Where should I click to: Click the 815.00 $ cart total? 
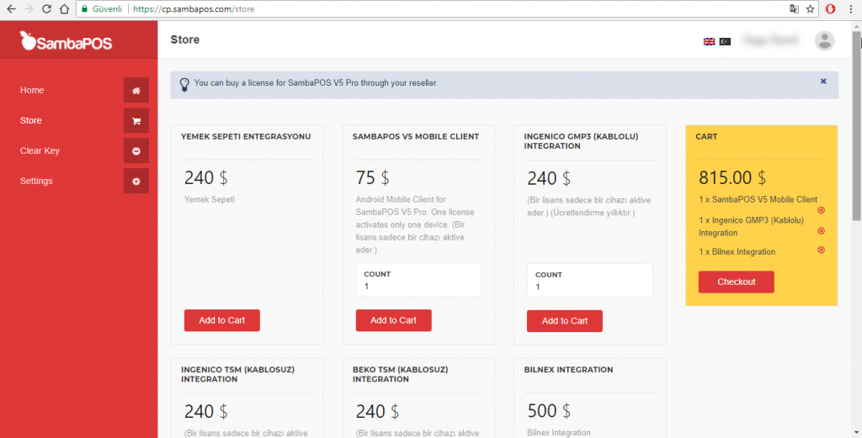(732, 178)
